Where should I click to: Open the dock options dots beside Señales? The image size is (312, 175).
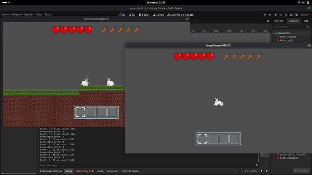pos(310,21)
